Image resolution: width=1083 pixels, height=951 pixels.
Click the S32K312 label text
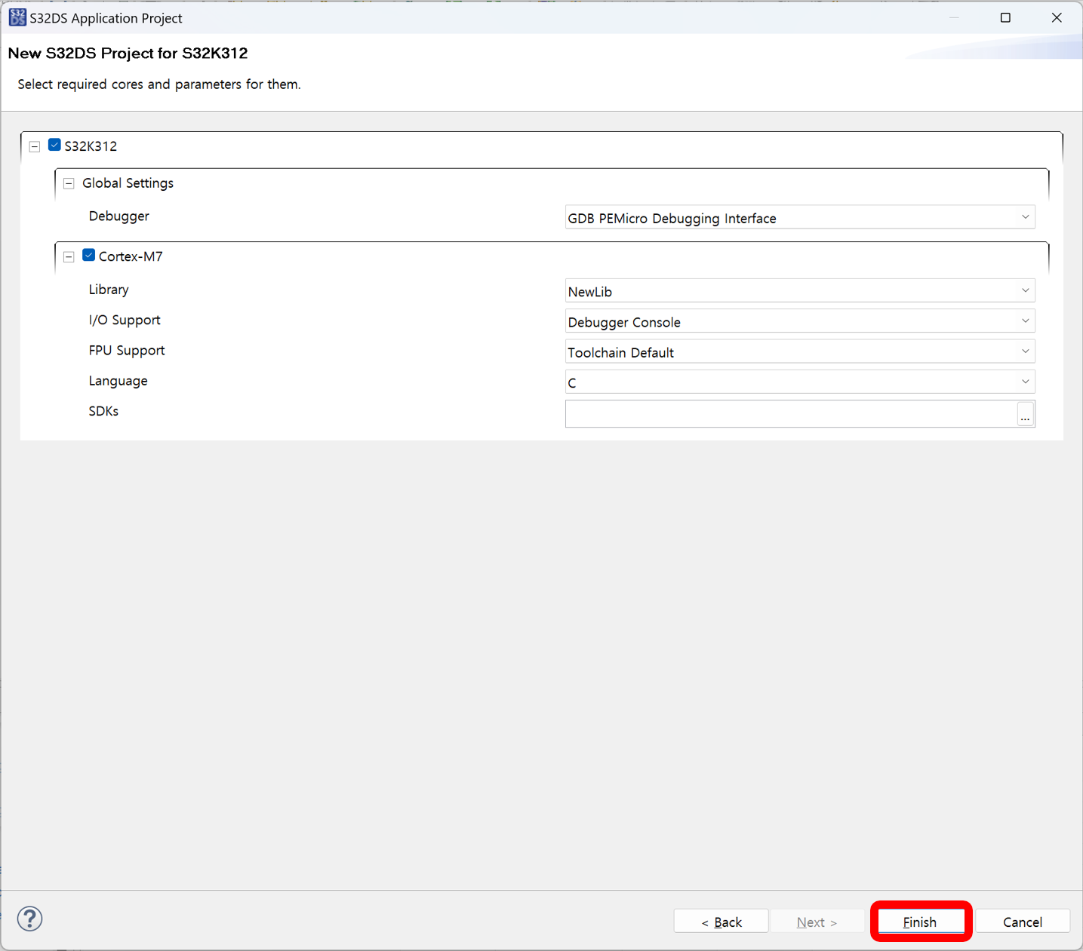click(x=91, y=146)
